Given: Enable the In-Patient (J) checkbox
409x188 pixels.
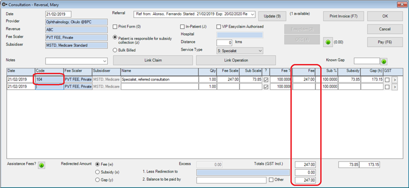Looking at the screenshot, I should pos(182,27).
